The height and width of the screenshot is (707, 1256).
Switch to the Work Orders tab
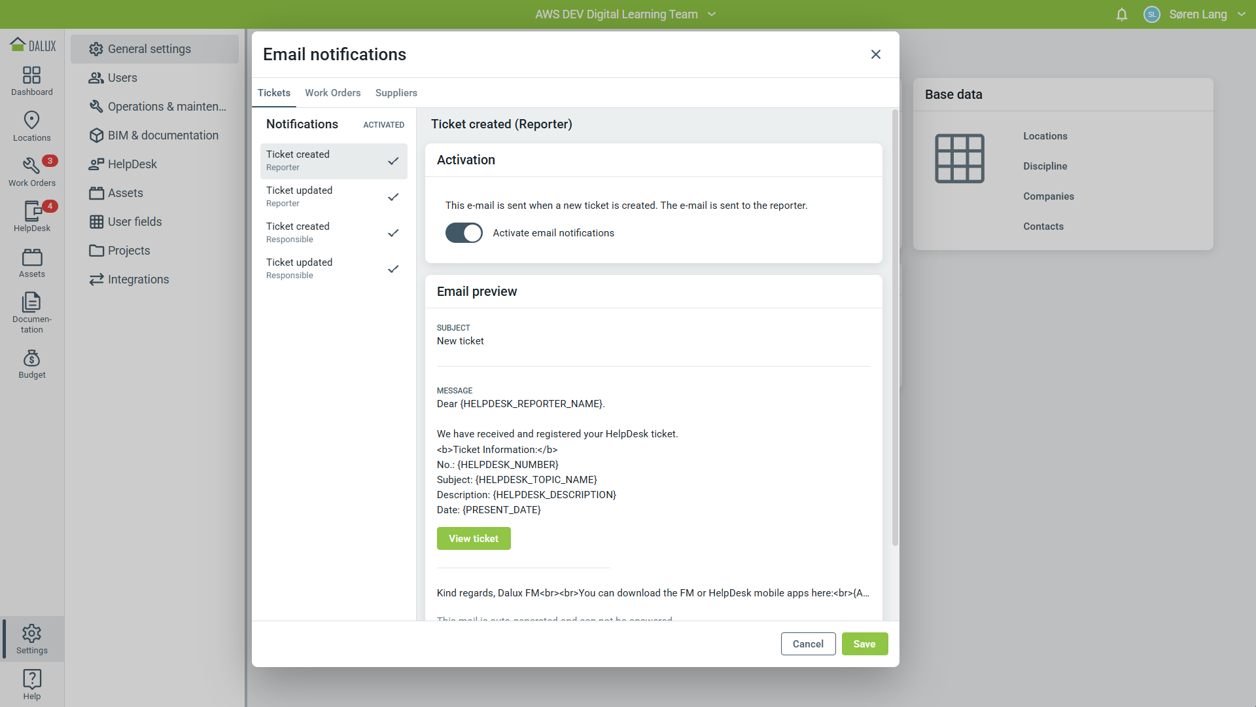coord(333,92)
